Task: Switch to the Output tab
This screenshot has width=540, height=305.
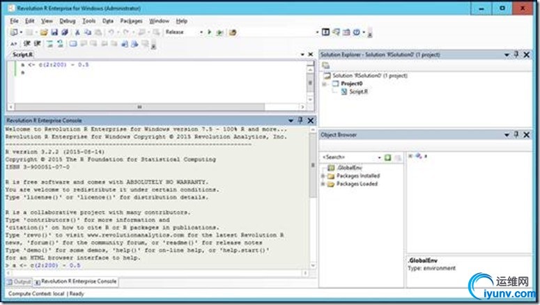Action: (x=19, y=282)
